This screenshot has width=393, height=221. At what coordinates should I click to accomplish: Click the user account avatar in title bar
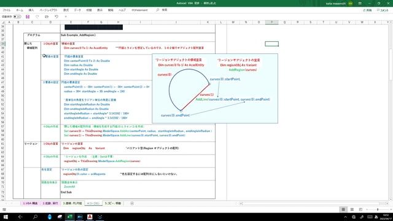click(351, 4)
